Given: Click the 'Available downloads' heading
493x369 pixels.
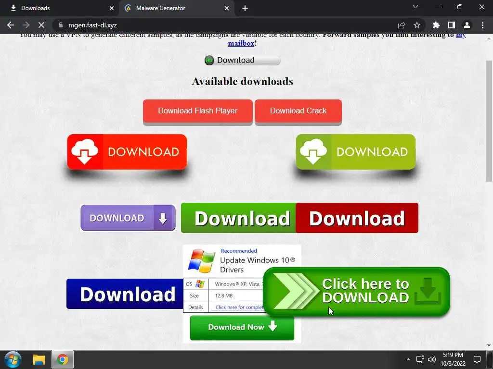Looking at the screenshot, I should pos(243,82).
